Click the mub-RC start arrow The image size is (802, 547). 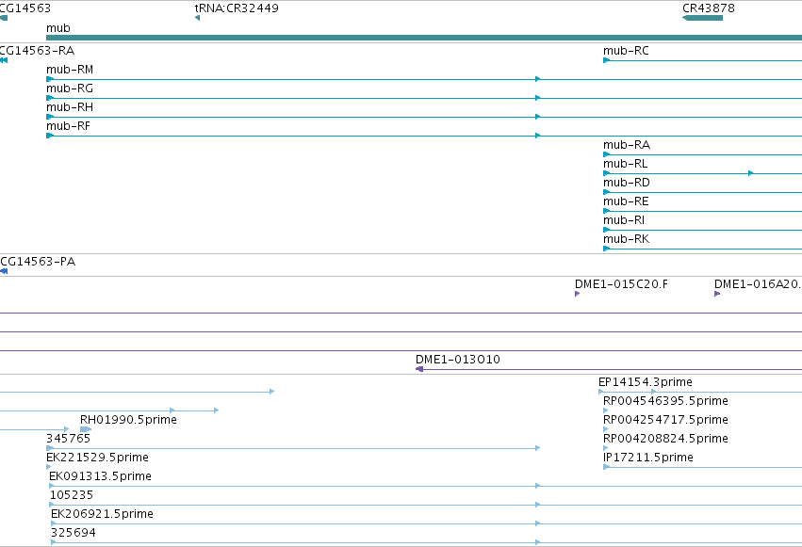point(606,60)
